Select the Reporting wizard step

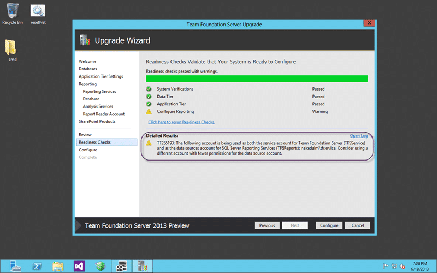87,84
